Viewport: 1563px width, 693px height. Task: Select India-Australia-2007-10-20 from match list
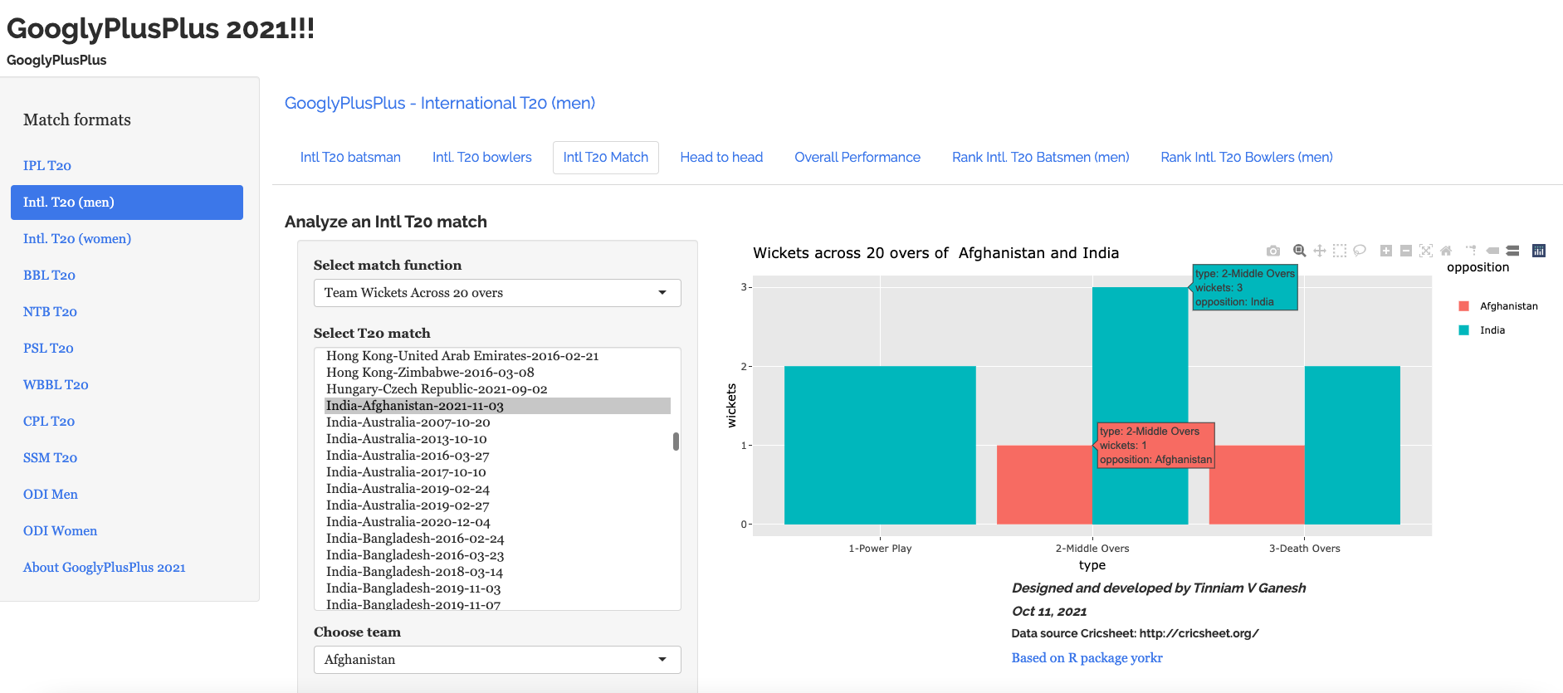[408, 422]
